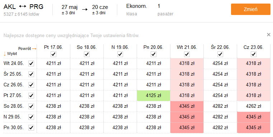This screenshot has height=137, width=273.
Task: Close the best prices panel
Action: [x=268, y=35]
